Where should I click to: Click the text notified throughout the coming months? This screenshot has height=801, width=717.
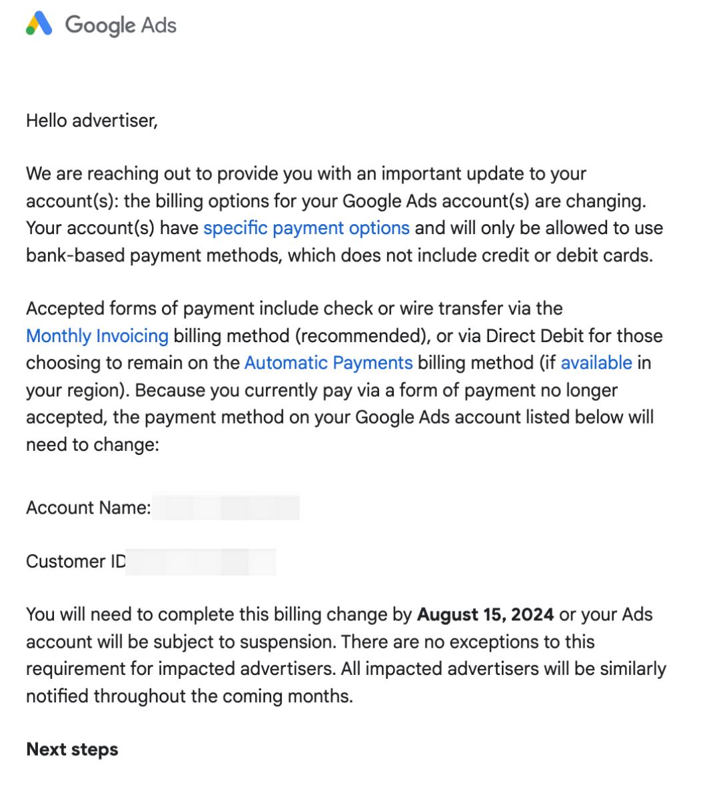189,696
